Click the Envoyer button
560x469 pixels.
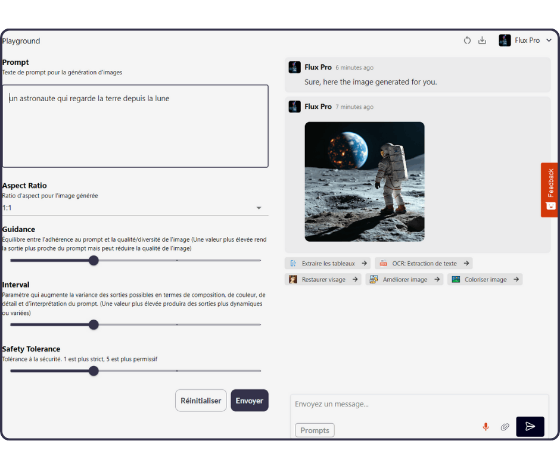tap(249, 401)
